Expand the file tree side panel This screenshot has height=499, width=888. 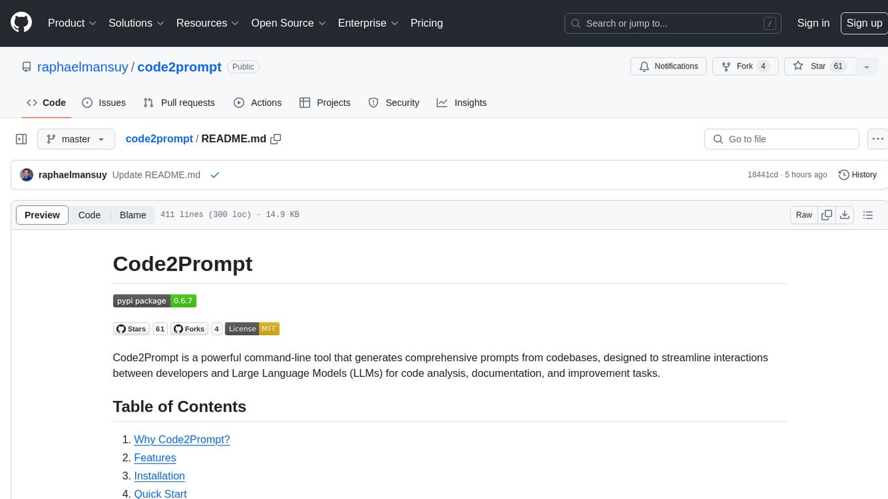pyautogui.click(x=22, y=139)
